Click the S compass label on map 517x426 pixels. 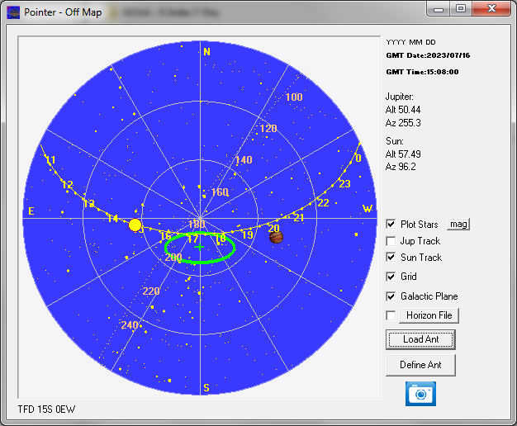206,388
